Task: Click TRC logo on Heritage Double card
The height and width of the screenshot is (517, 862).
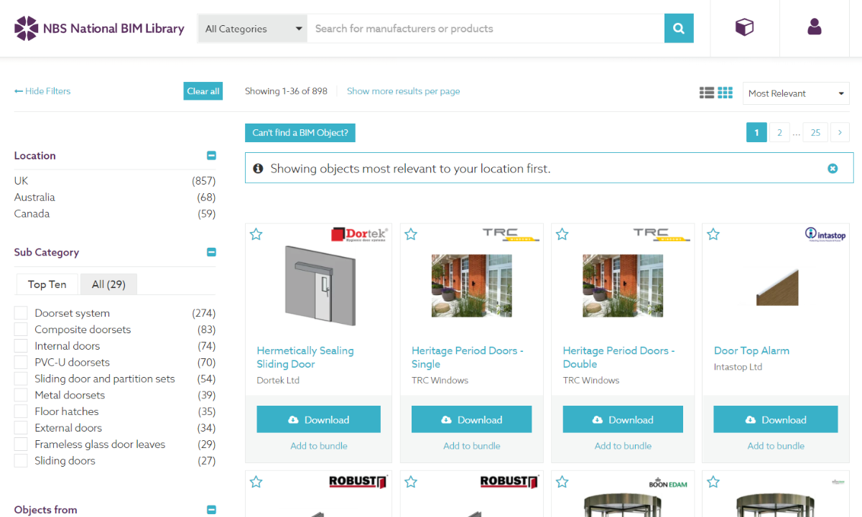Action: [661, 234]
